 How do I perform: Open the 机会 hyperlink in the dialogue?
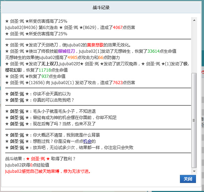[87, 141]
